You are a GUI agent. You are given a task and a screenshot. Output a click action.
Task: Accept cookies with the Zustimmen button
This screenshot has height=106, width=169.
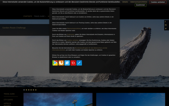point(141,5)
